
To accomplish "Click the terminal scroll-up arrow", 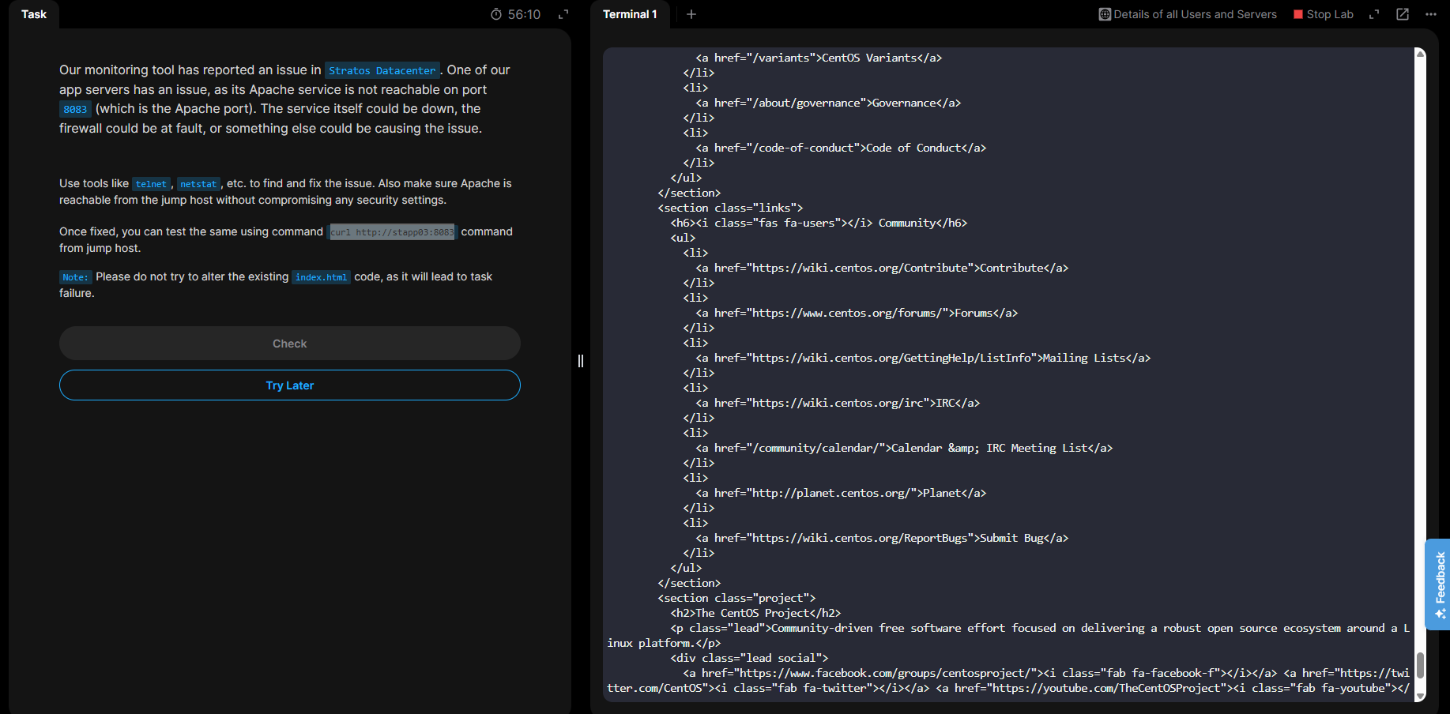I will tap(1420, 54).
